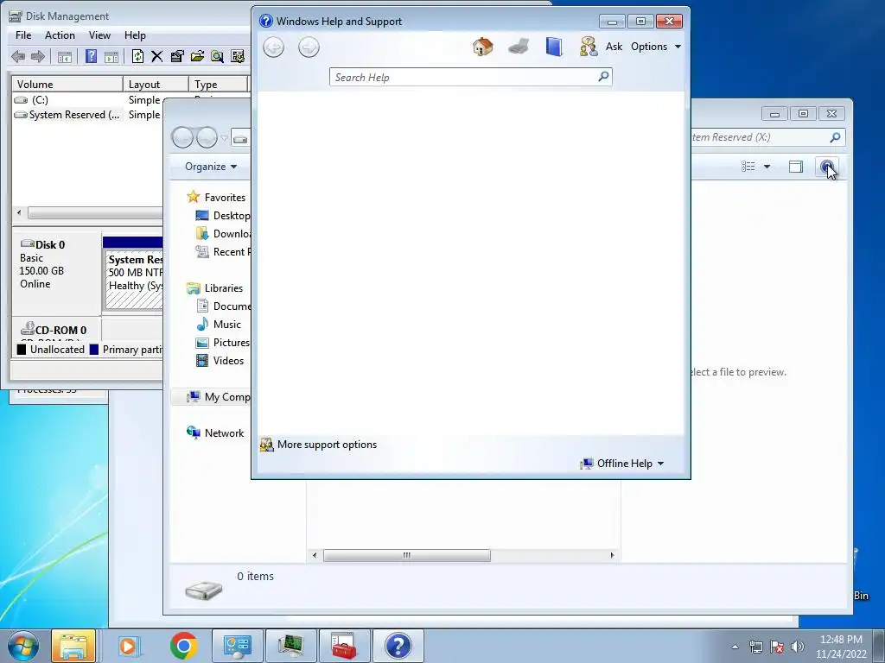Click Open folder icon in Disk Management toolbar
Viewport: 885px width, 663px height.
point(197,56)
